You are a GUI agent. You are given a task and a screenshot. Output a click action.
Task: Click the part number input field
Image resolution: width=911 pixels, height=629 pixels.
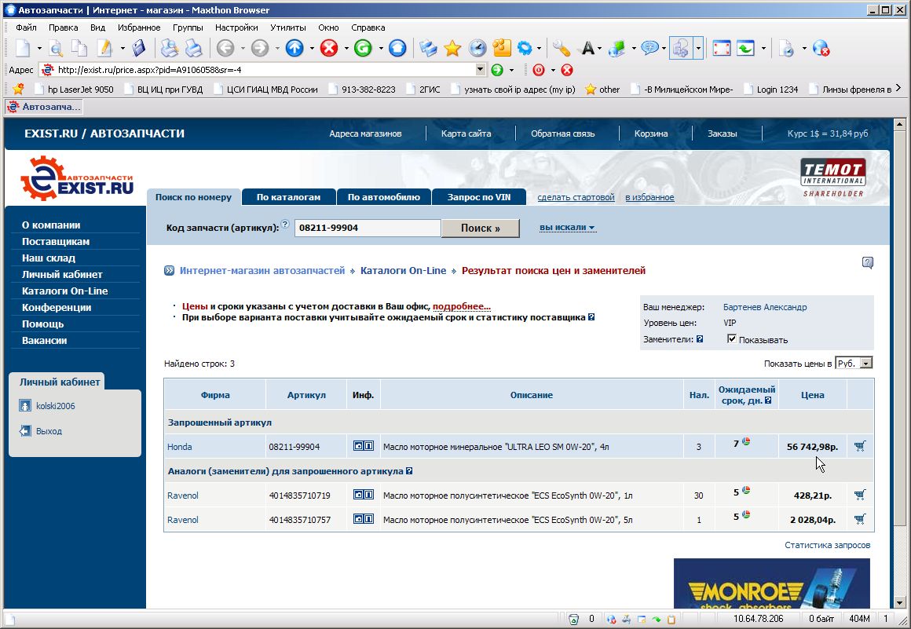coord(368,229)
